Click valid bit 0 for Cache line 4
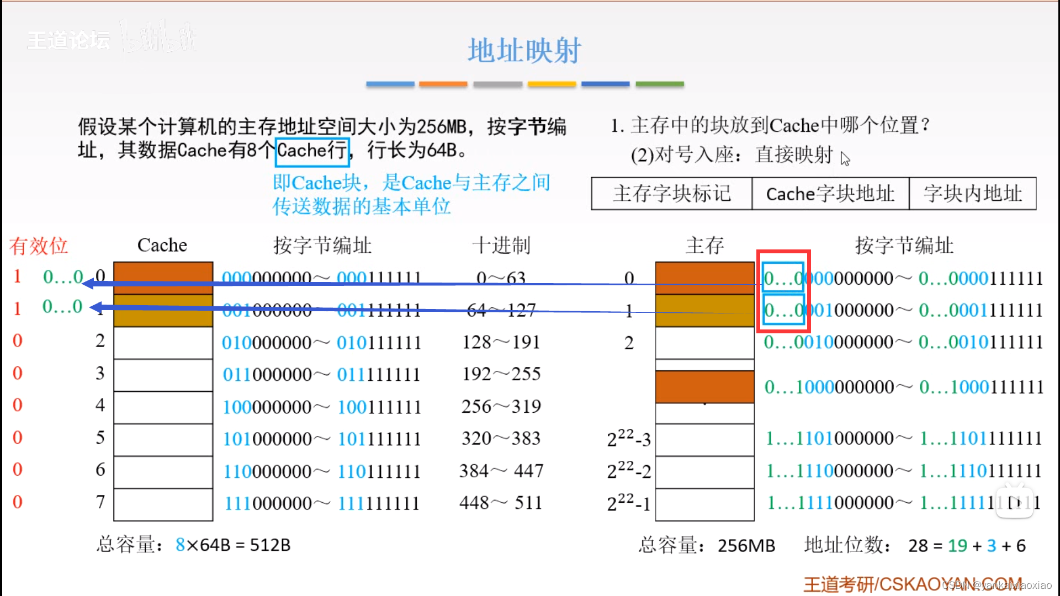The image size is (1060, 596). (18, 405)
